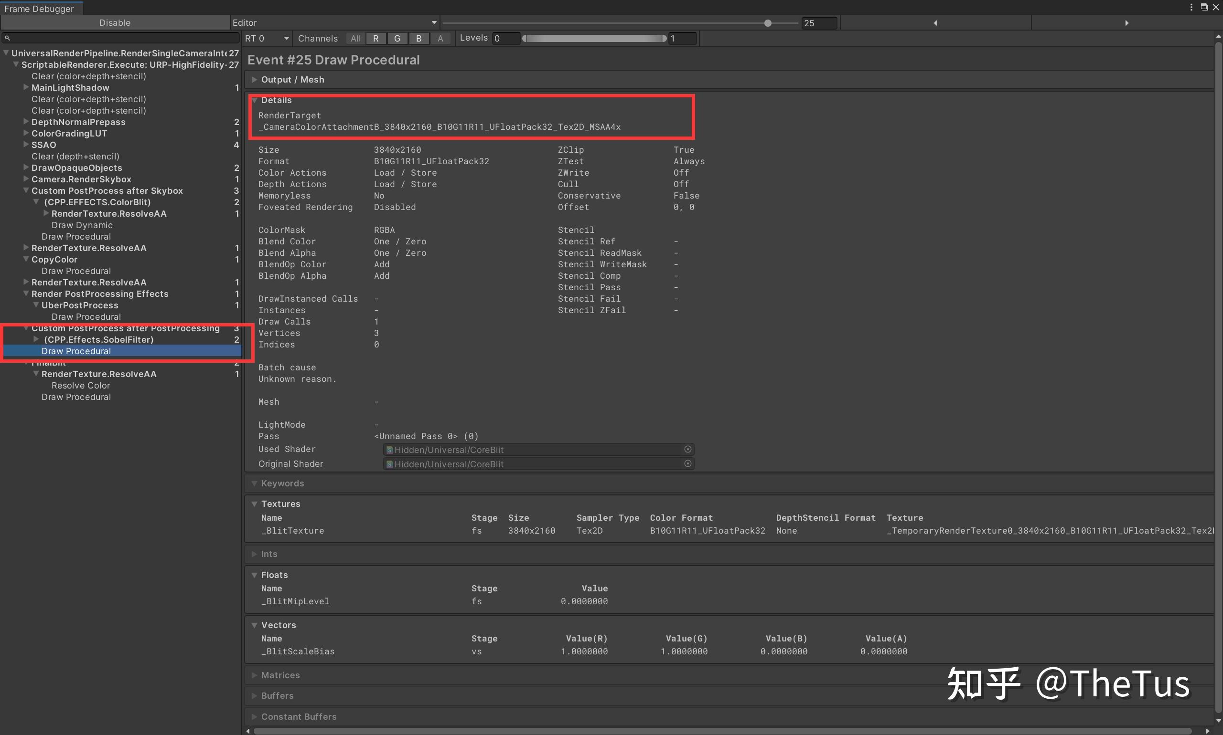The image size is (1223, 735).
Task: Click the next event arrow button
Action: pyautogui.click(x=1126, y=23)
